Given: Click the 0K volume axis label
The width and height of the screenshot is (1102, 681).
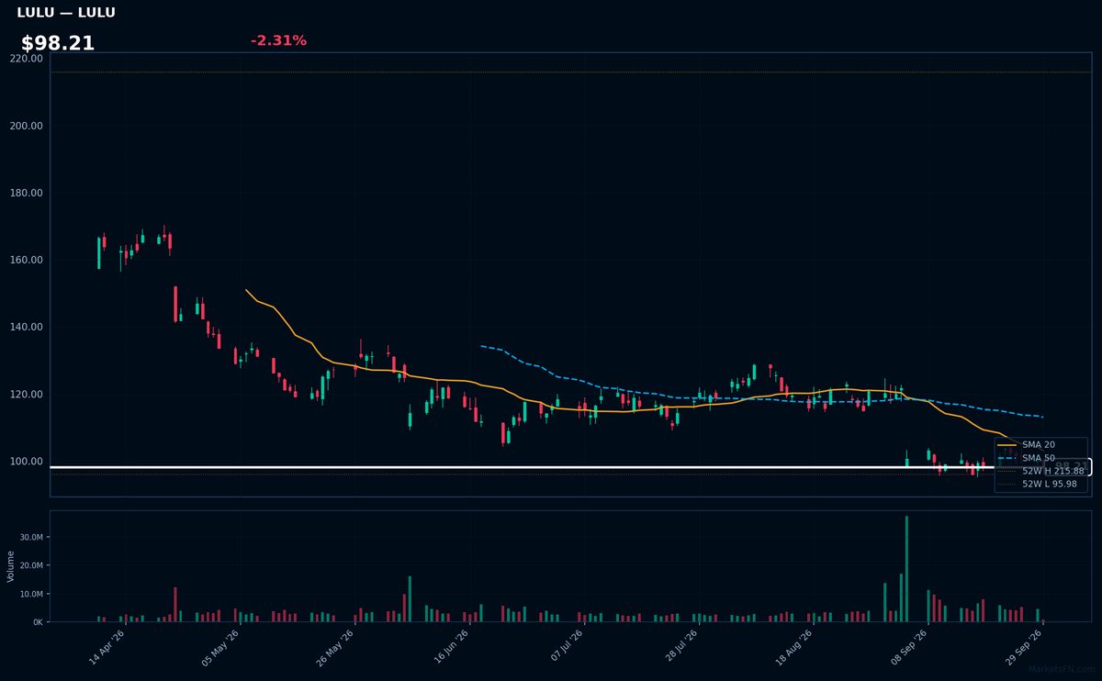Looking at the screenshot, I should 38,622.
